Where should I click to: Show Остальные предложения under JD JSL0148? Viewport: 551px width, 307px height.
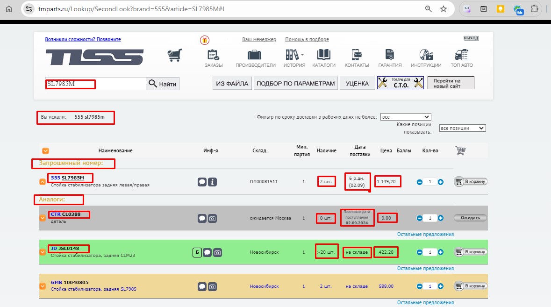pyautogui.click(x=425, y=268)
